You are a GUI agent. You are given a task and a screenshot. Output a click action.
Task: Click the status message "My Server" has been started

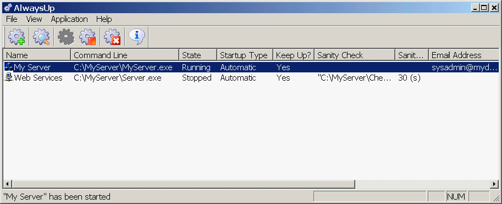[x=57, y=196]
